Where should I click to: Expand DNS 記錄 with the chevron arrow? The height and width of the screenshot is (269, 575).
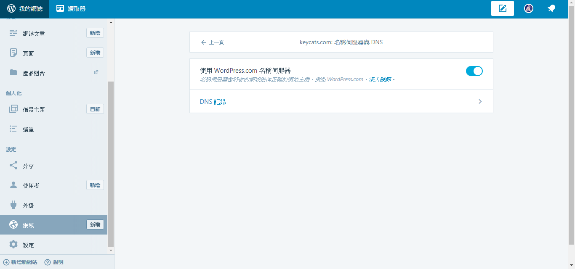click(x=480, y=101)
